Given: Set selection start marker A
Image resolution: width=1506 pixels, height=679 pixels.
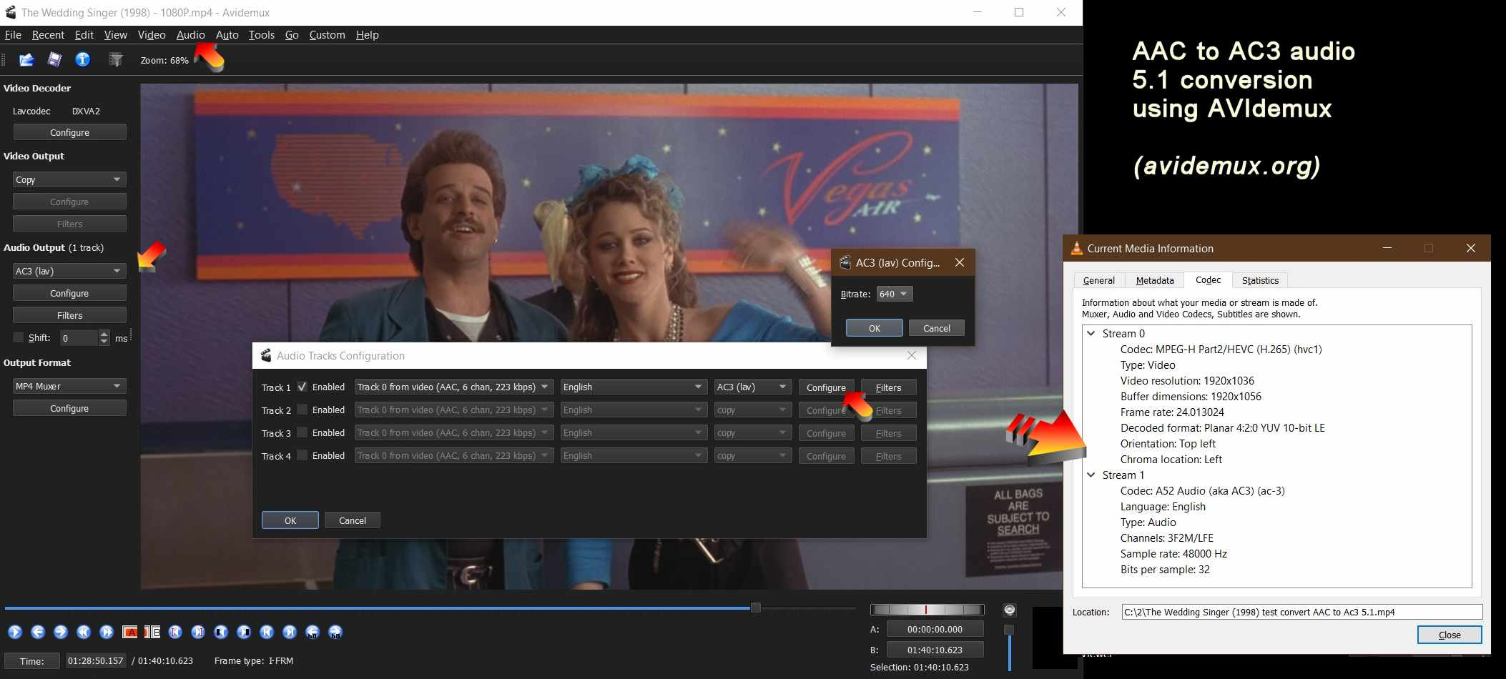Looking at the screenshot, I should (130, 632).
